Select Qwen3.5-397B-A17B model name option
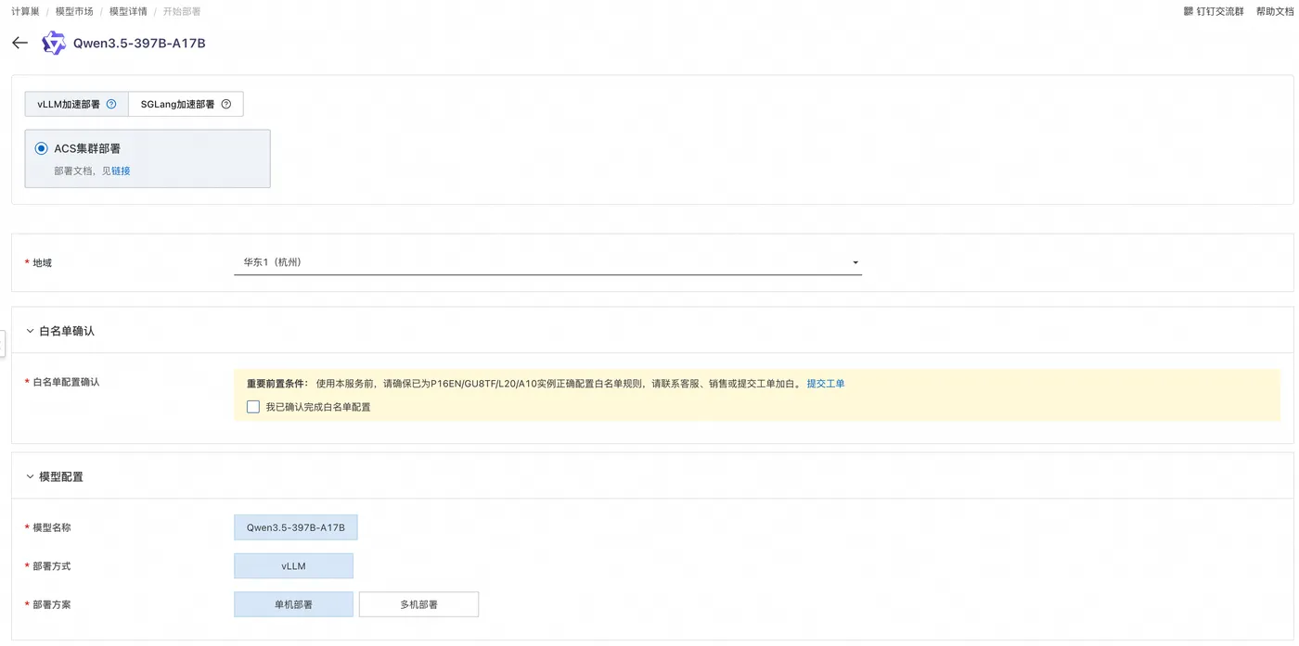Viewport: 1299px width, 646px height. coord(296,527)
